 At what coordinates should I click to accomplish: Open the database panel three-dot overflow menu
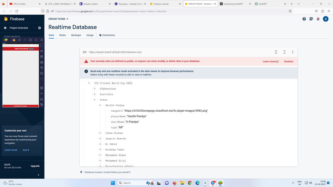pos(292,52)
